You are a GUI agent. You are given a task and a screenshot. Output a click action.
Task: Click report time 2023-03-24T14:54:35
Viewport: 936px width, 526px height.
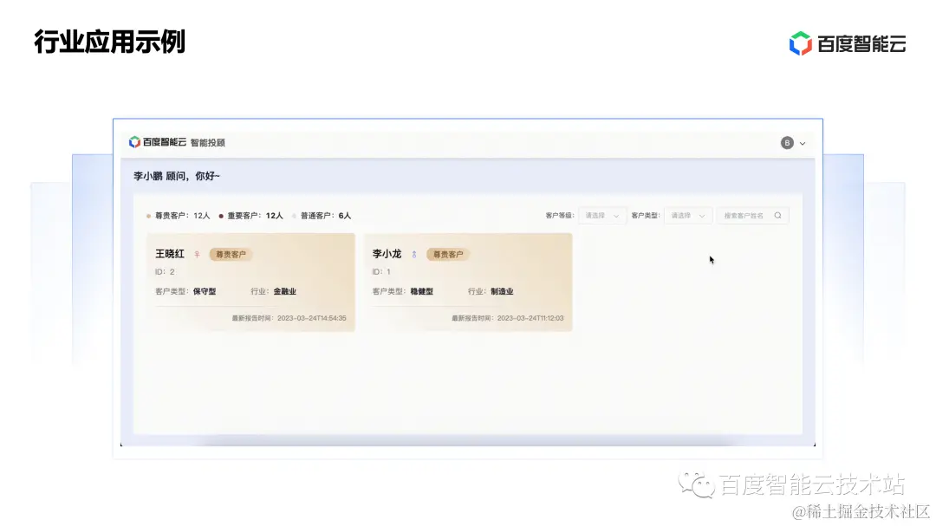point(312,318)
